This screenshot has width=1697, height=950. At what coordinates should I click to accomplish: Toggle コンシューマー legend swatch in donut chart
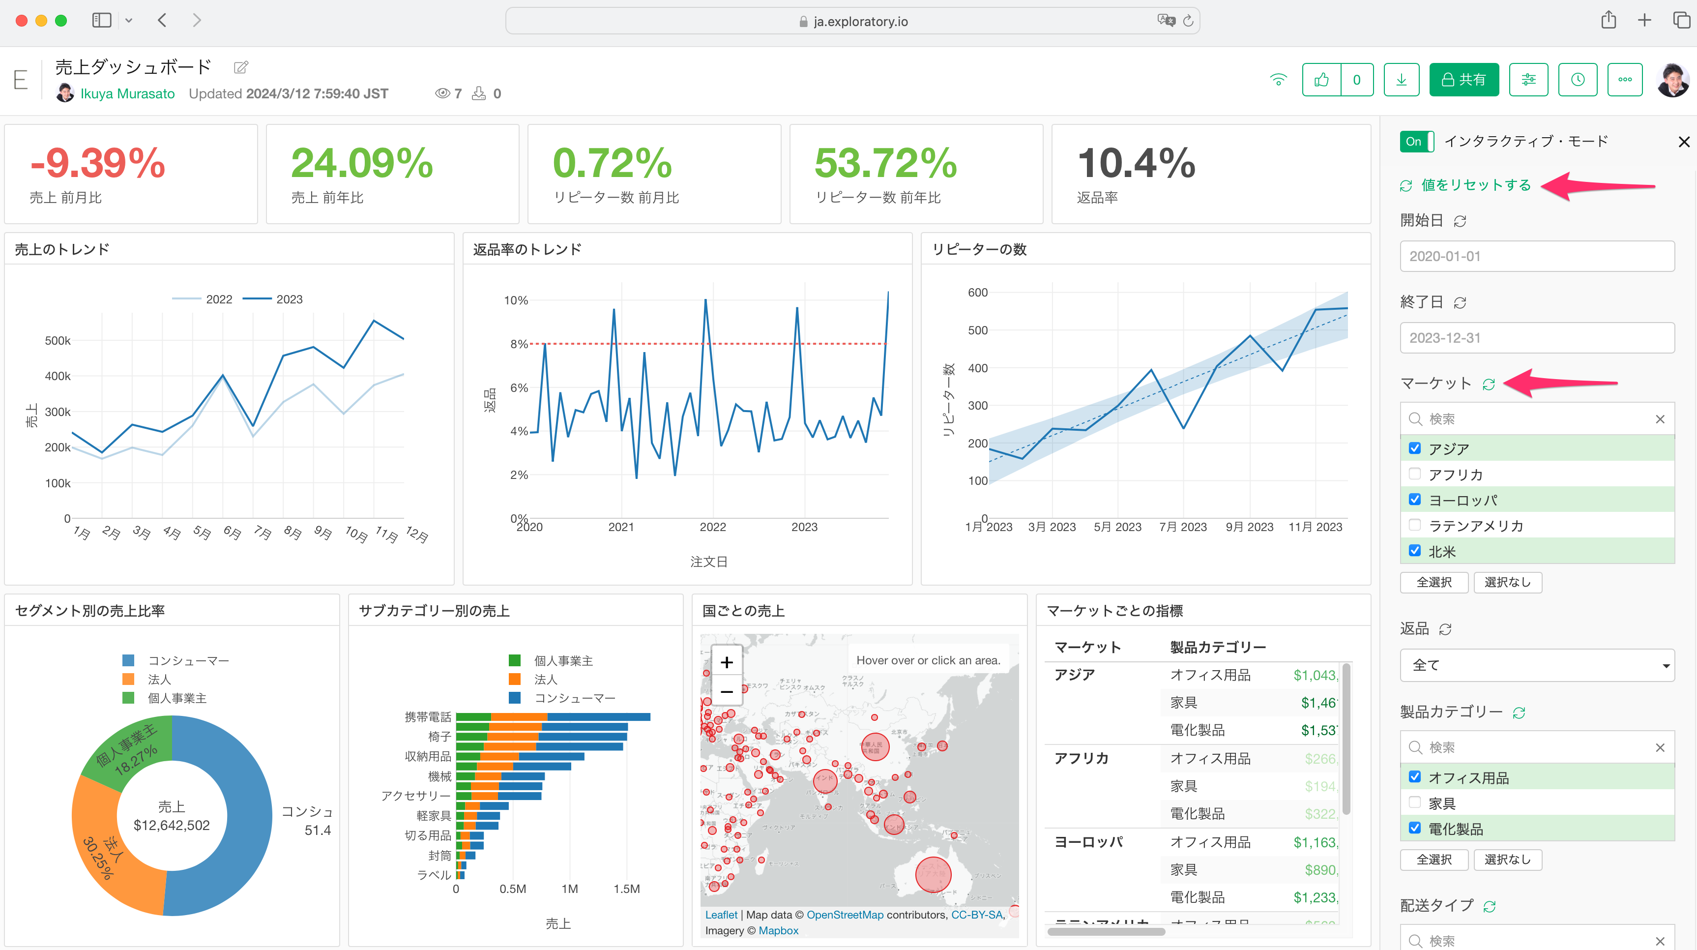128,660
